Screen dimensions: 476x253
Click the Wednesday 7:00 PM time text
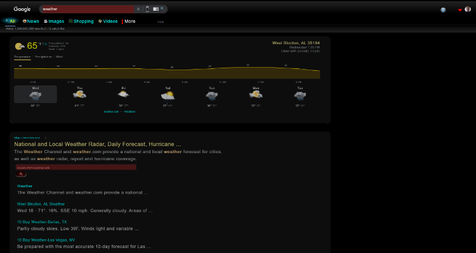(x=304, y=47)
